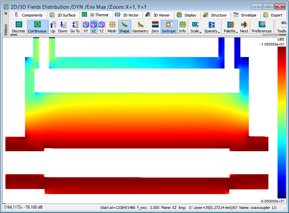Viewport: 289px width, 213px height.
Task: Click the dB color scale bar
Action: pos(282,122)
